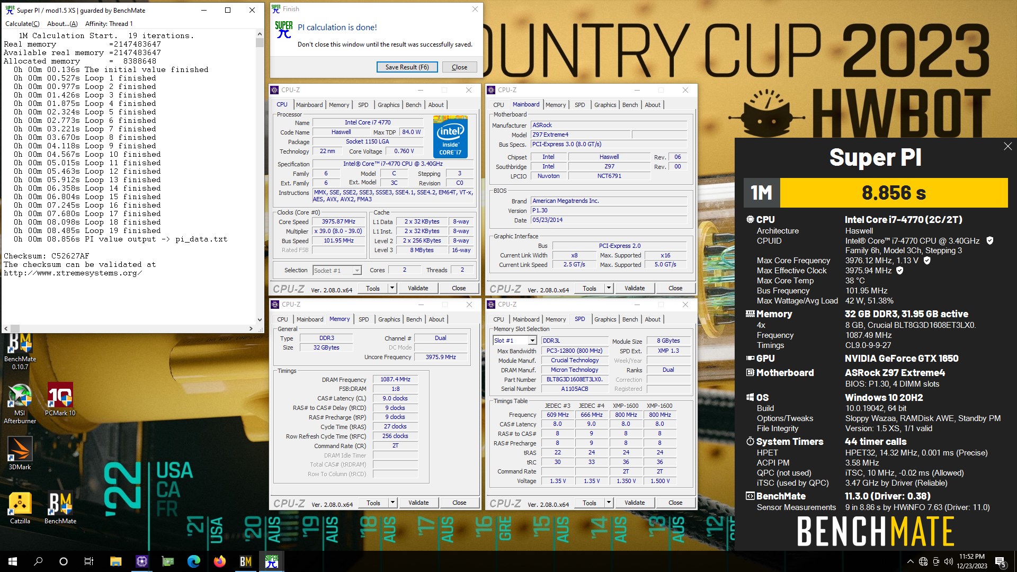The height and width of the screenshot is (572, 1017).
Task: Open the clock showing 11:52 PM
Action: pyautogui.click(x=971, y=561)
